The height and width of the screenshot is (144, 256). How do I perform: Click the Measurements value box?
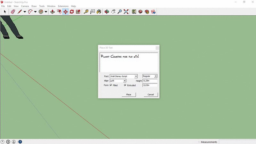(237, 142)
